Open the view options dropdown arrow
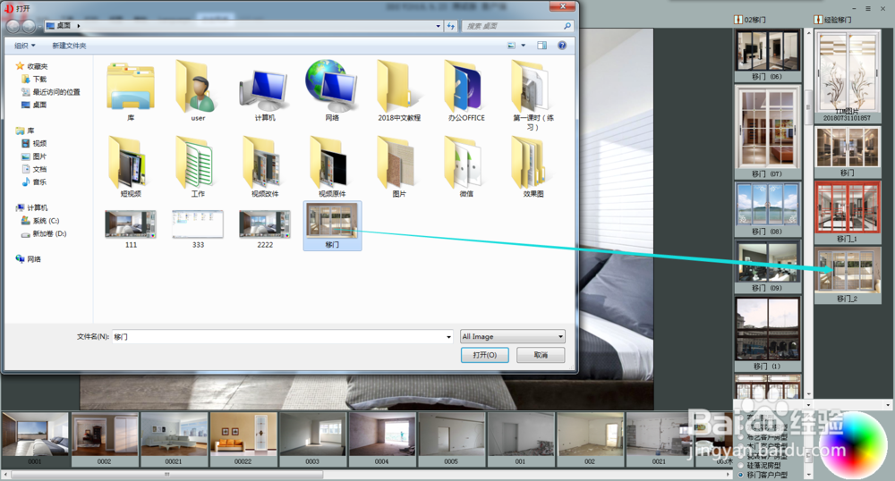Image resolution: width=895 pixels, height=481 pixels. click(523, 45)
